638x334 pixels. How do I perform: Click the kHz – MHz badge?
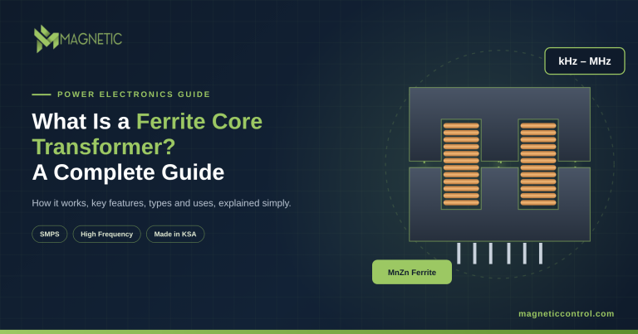point(585,61)
